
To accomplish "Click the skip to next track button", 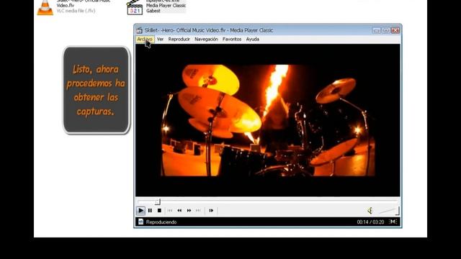I will point(199,211).
